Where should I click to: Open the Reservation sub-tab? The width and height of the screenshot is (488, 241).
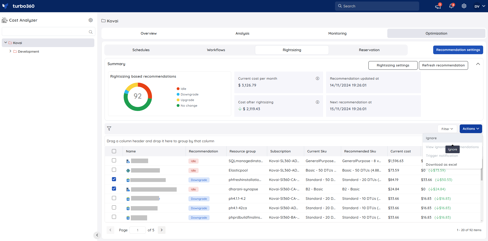coord(369,50)
